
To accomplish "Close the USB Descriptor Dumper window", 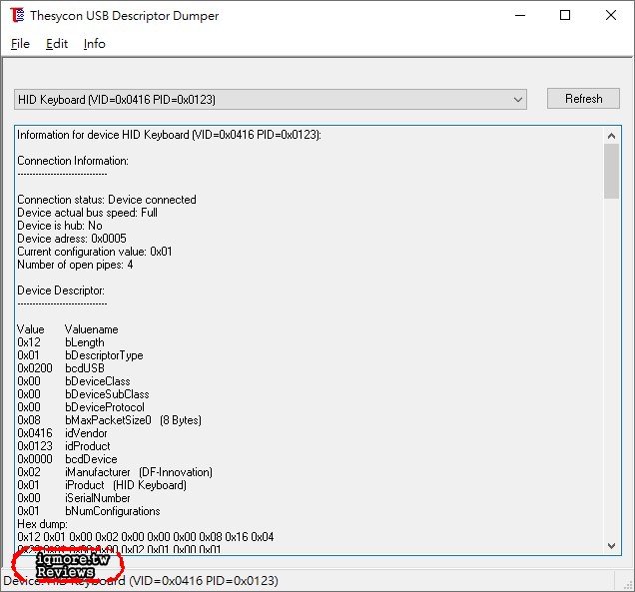I will tap(611, 15).
